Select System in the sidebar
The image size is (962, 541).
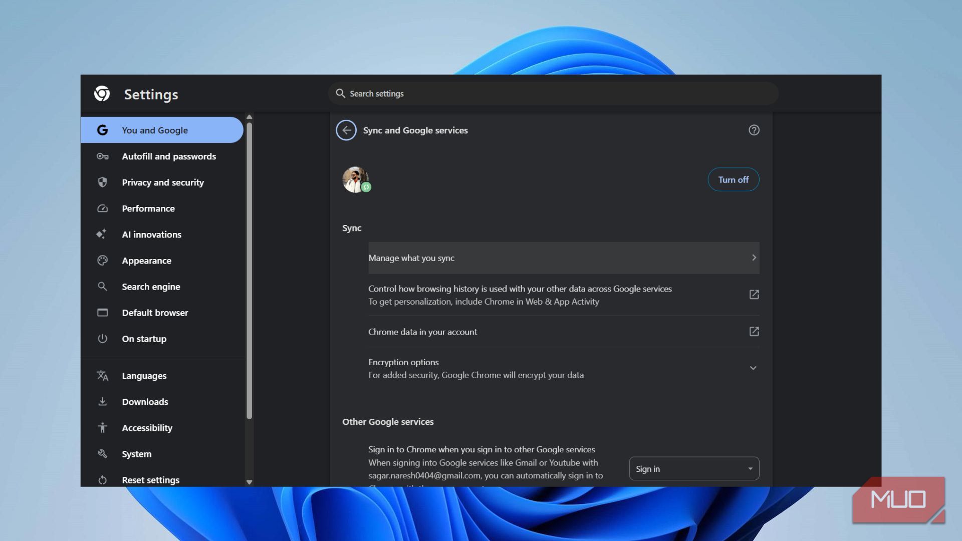[x=162, y=454]
